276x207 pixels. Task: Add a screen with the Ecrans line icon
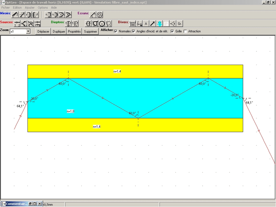click(93, 15)
